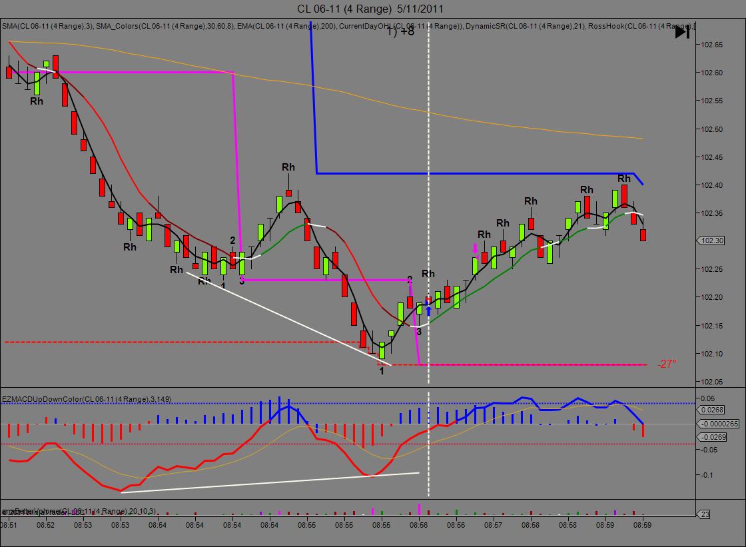The image size is (746, 547).
Task: Click the -27° slope angle label
Action: (667, 364)
